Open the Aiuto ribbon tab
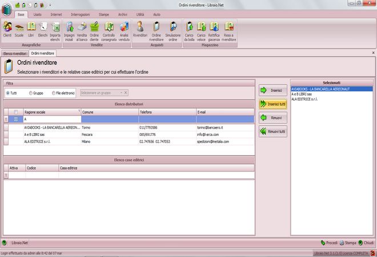Screen dimensions: 377x257 pyautogui.click(x=157, y=15)
